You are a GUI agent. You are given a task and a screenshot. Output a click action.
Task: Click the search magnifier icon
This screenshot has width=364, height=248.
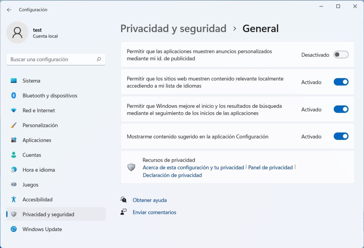(x=99, y=59)
